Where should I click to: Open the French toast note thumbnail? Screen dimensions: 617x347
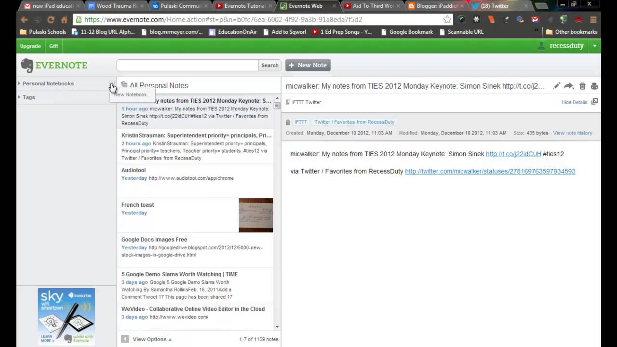point(256,215)
